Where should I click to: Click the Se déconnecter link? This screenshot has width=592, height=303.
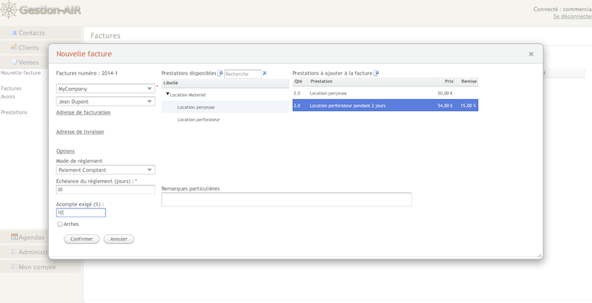click(572, 16)
